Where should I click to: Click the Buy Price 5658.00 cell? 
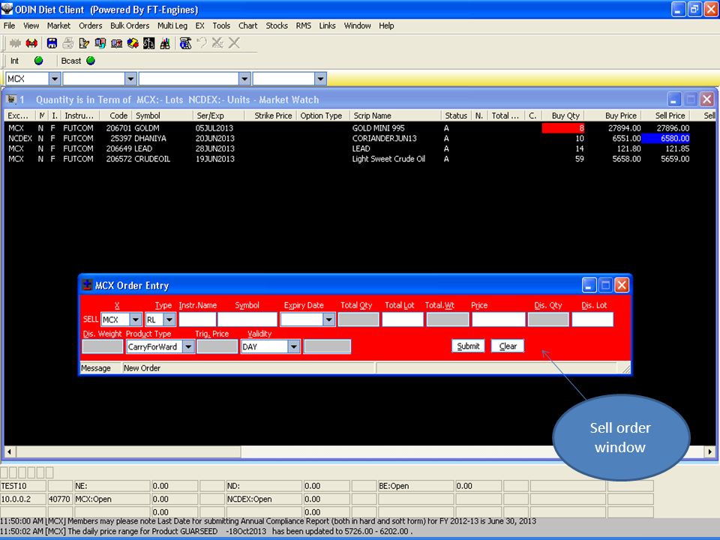(626, 159)
